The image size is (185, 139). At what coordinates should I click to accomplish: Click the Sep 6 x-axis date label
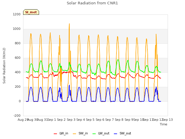point(100,120)
